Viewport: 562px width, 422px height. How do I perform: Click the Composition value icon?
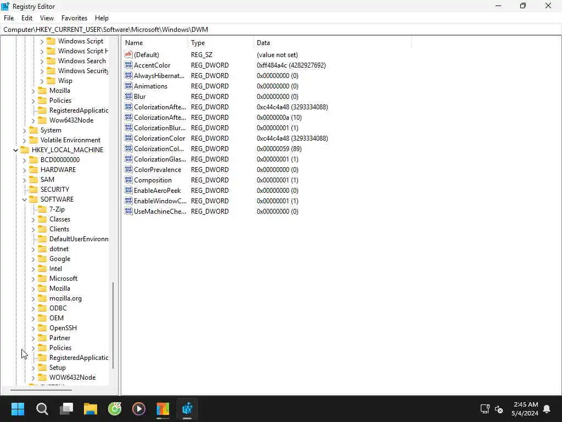(x=128, y=180)
